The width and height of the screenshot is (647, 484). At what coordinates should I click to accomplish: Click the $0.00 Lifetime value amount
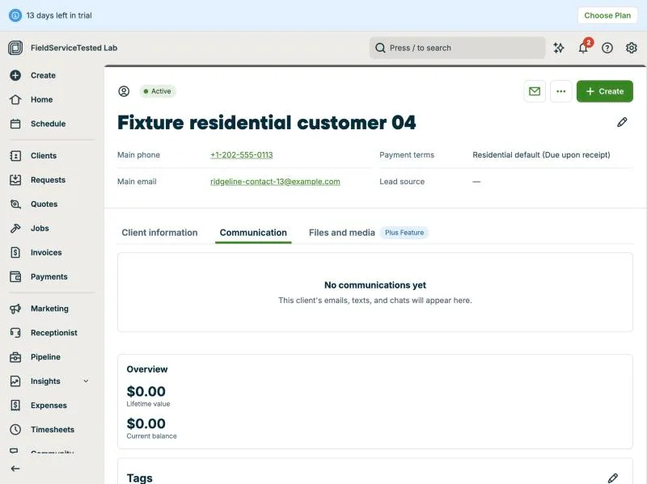pos(146,391)
